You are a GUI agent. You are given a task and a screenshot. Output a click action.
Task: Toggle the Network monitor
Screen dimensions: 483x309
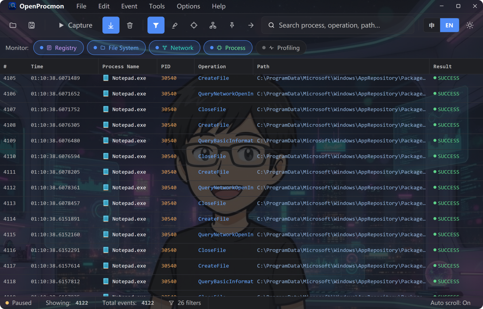point(175,48)
